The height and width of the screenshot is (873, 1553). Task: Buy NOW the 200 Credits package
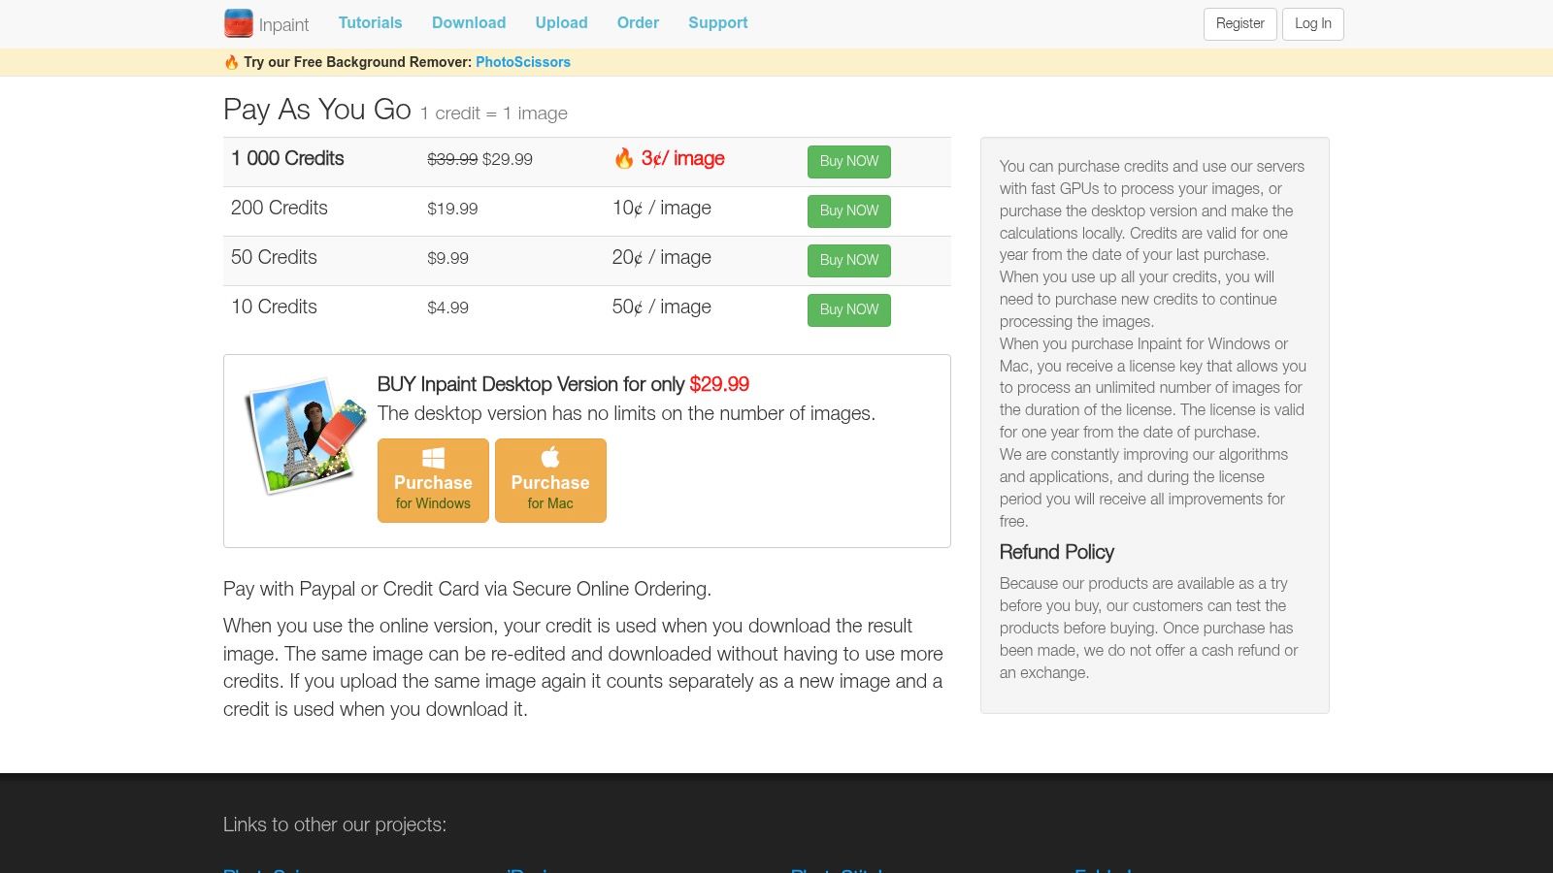848,211
